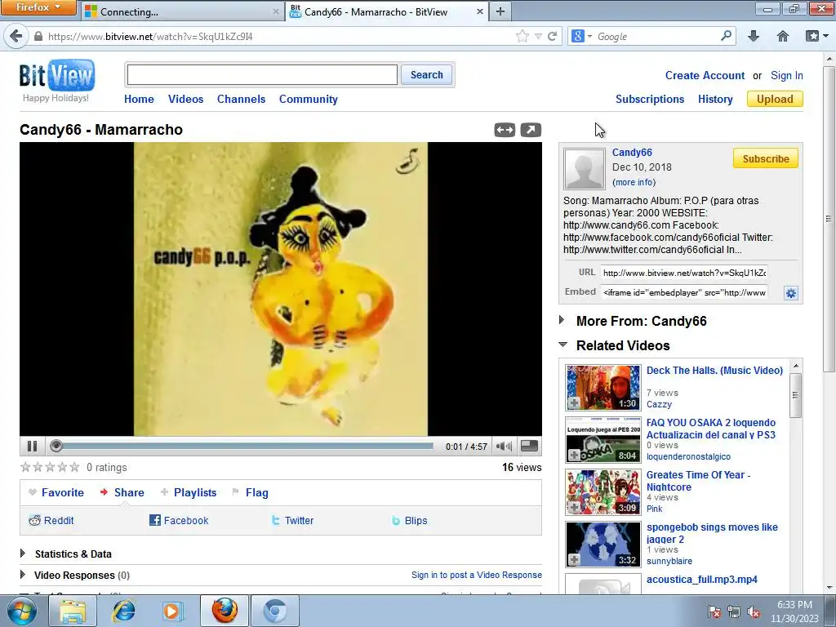The image size is (836, 627).
Task: Click the video URL text field
Action: pos(684,273)
